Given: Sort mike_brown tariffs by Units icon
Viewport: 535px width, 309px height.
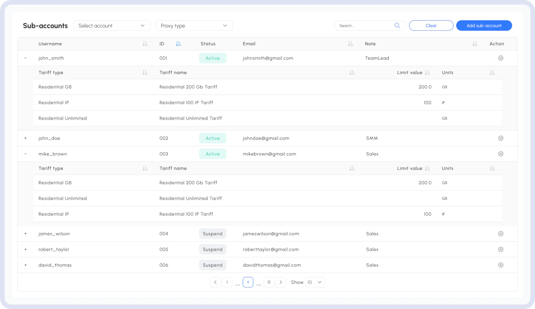Looking at the screenshot, I should tap(492, 168).
